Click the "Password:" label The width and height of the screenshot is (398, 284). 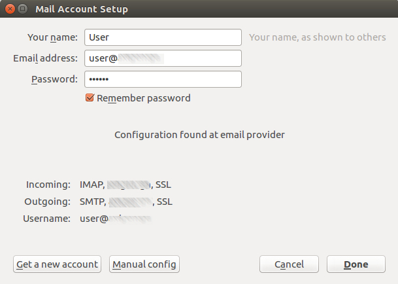coord(54,79)
